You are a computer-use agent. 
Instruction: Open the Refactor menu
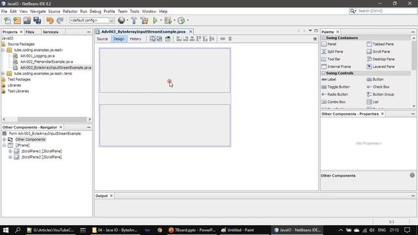pyautogui.click(x=70, y=12)
